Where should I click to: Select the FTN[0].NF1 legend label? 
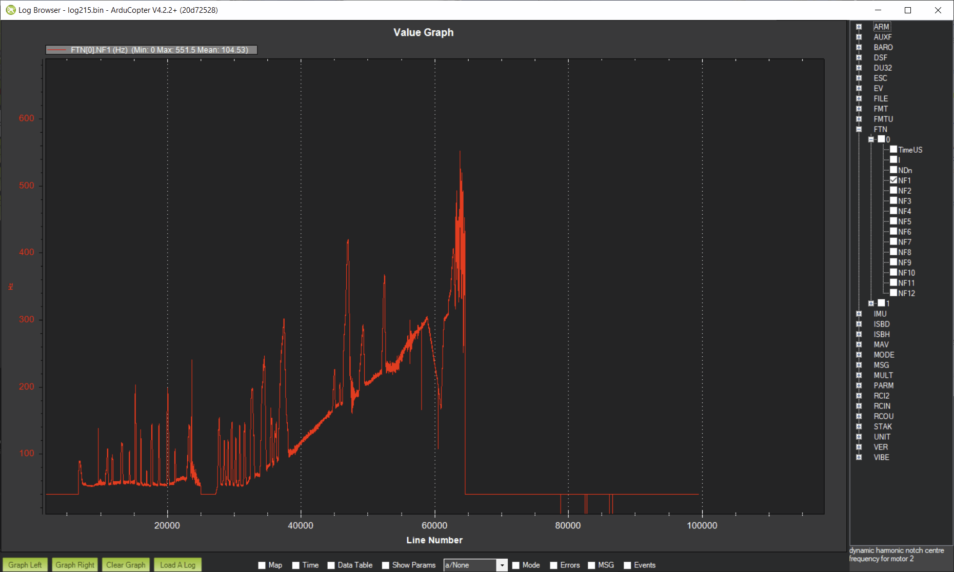click(x=151, y=50)
